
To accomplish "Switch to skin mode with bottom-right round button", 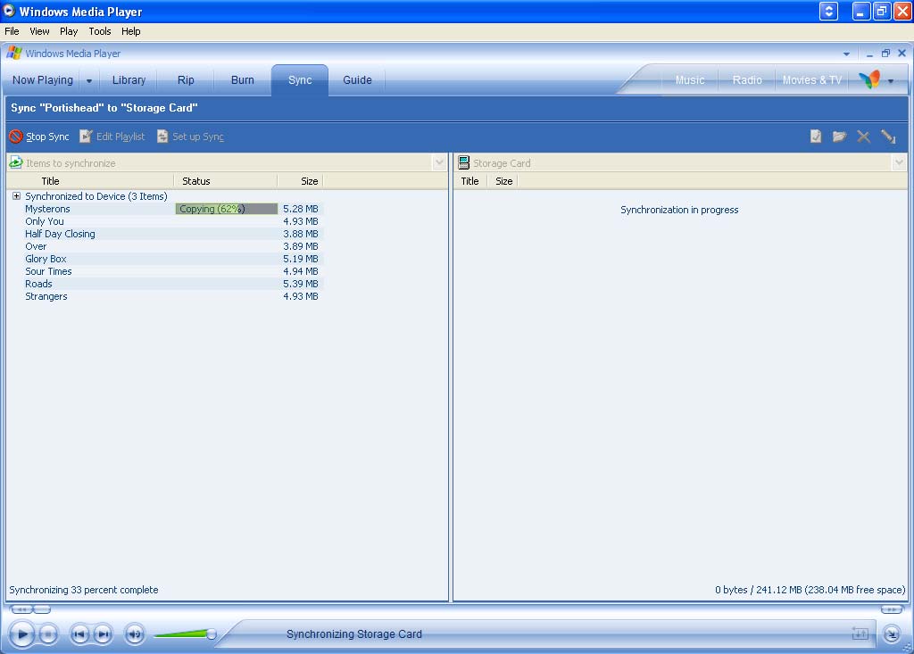I will pyautogui.click(x=892, y=633).
